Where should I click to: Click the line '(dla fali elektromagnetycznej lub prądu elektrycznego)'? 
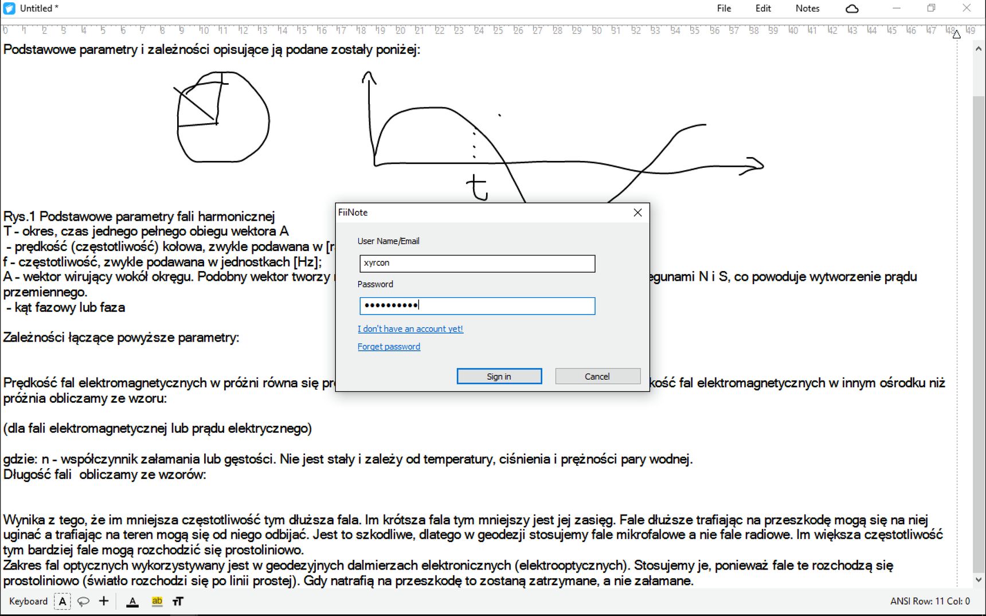click(x=158, y=429)
